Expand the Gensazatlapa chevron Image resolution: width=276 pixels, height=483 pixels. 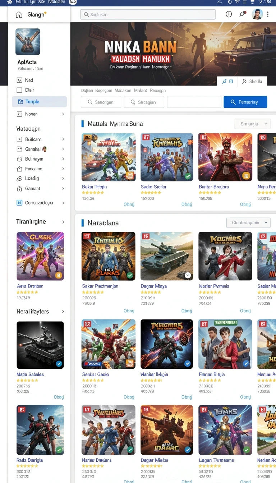63,203
